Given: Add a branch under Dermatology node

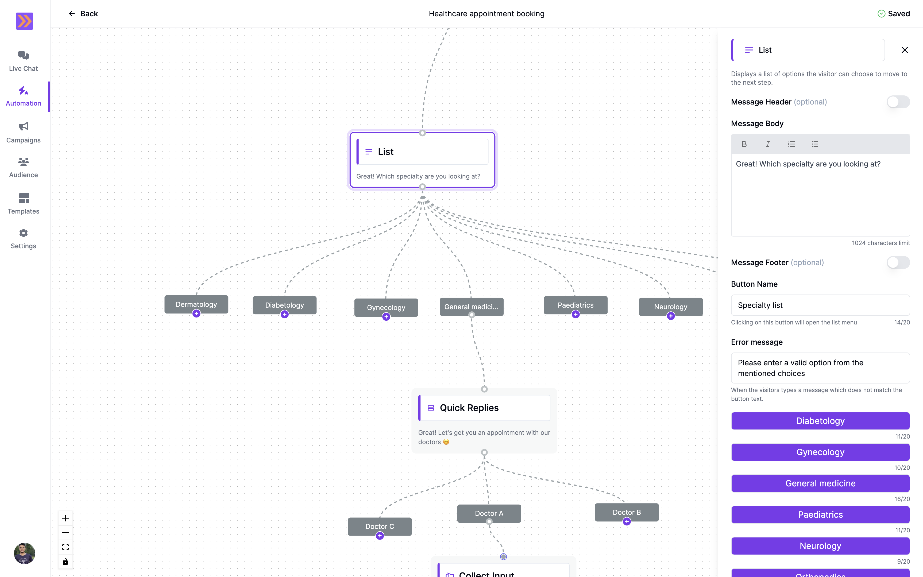Looking at the screenshot, I should coord(196,313).
